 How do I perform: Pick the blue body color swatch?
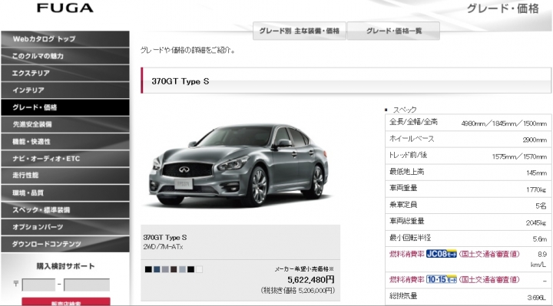click(x=157, y=269)
